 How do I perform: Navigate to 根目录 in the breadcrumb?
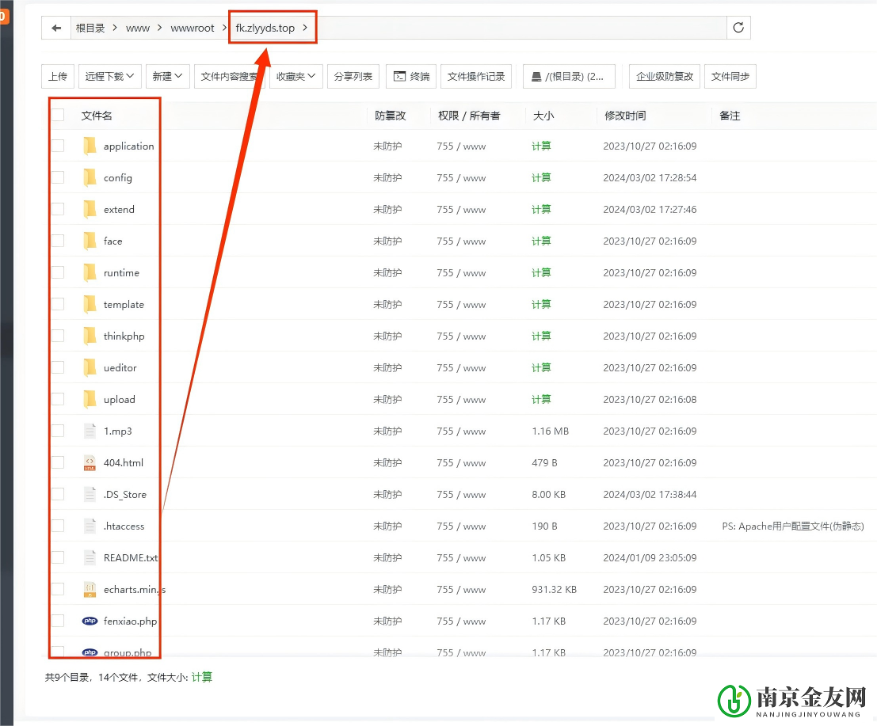[90, 28]
